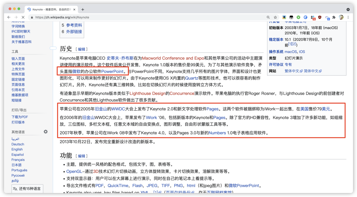Open the Concurrence red link
Screen dimensions: 357x197
coord(182,93)
